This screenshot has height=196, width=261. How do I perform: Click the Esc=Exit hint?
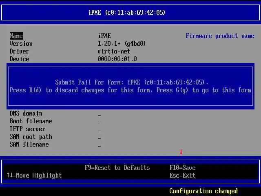coord(183,176)
